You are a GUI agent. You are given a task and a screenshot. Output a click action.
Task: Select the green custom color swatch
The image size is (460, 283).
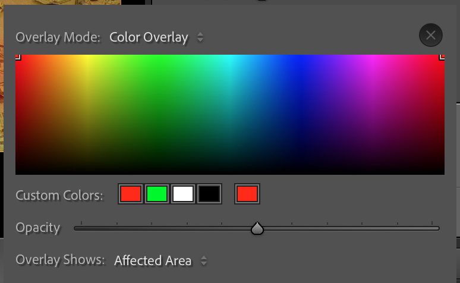(157, 194)
